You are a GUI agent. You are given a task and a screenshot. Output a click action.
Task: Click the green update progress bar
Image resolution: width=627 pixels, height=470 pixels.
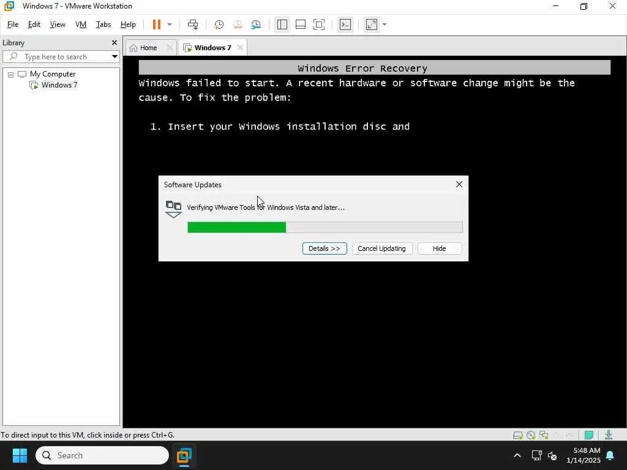click(x=325, y=227)
